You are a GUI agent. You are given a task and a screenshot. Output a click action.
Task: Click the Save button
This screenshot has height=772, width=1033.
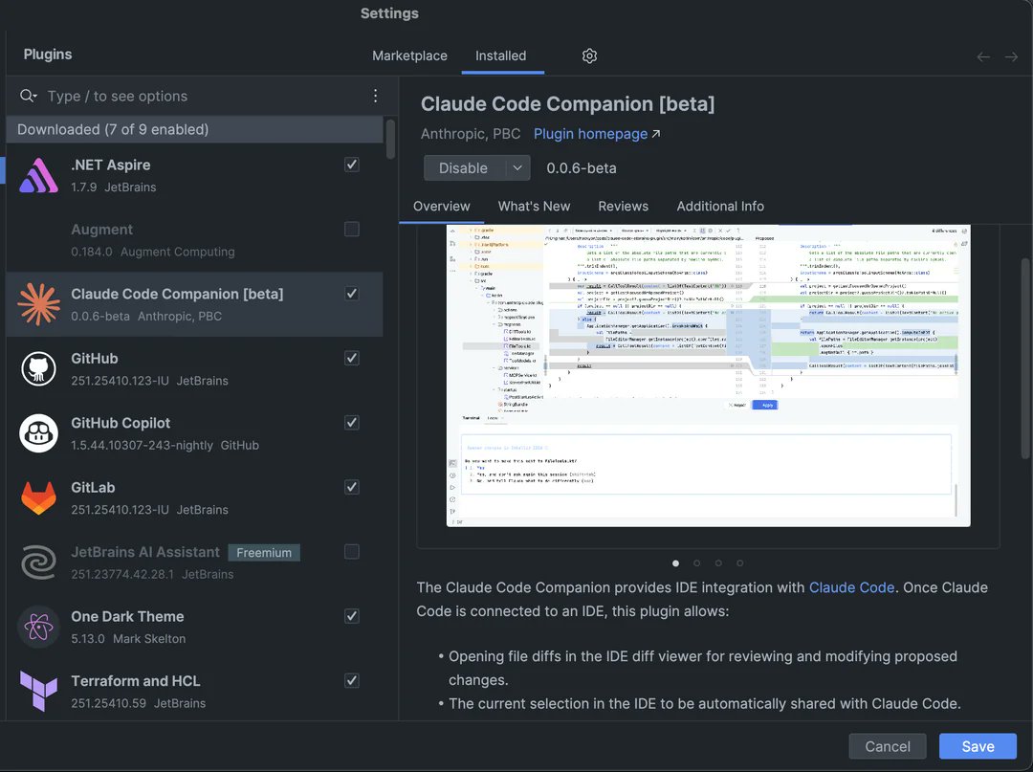click(978, 746)
